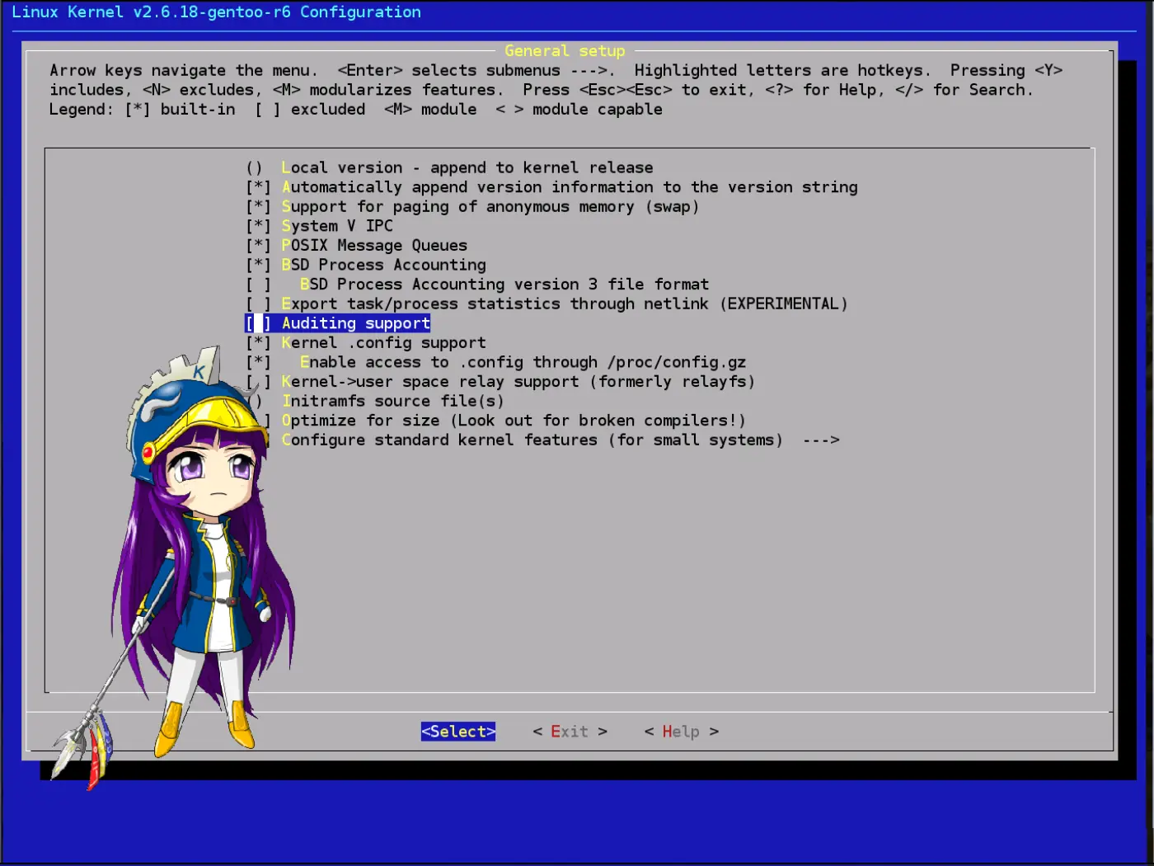Select Optimize for size menu entry
The width and height of the screenshot is (1154, 866).
505,421
